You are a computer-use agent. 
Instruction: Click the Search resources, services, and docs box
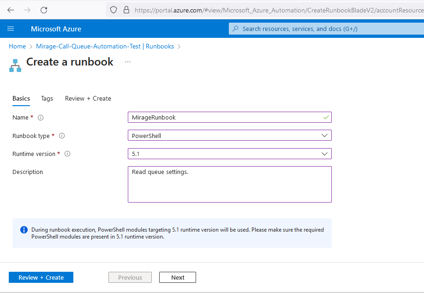tap(326, 29)
